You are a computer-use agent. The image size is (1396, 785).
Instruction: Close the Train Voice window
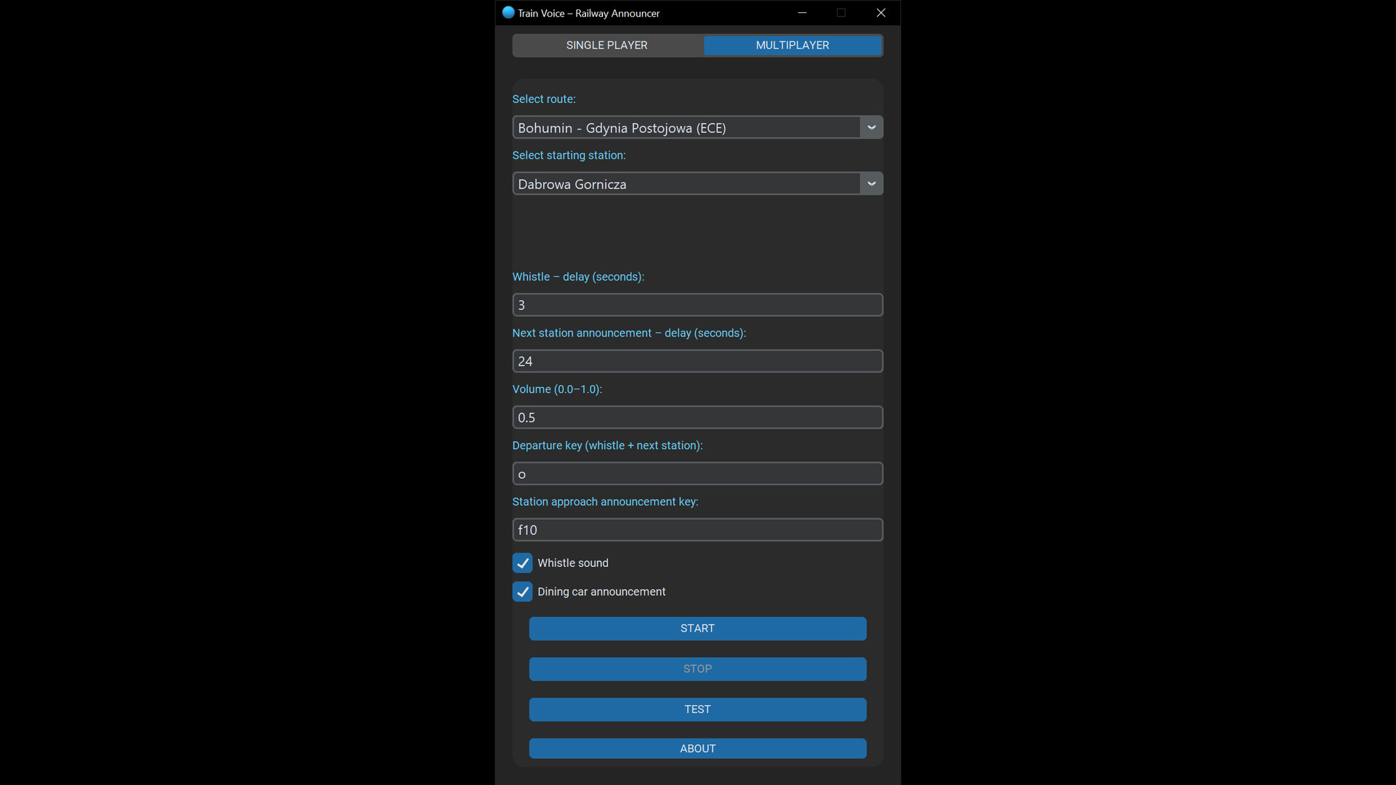coord(880,12)
